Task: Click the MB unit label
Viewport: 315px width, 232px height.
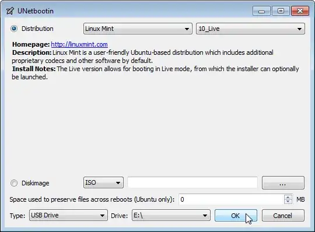Action: (300, 199)
